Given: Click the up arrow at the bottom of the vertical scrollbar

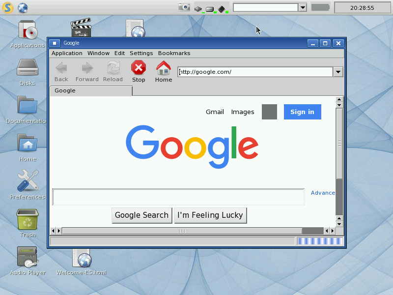Looking at the screenshot, I should (339, 218).
